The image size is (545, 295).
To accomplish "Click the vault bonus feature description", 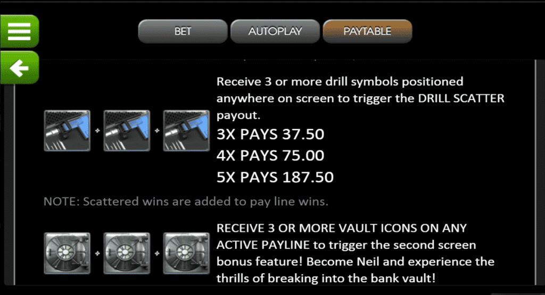I will pos(355,253).
